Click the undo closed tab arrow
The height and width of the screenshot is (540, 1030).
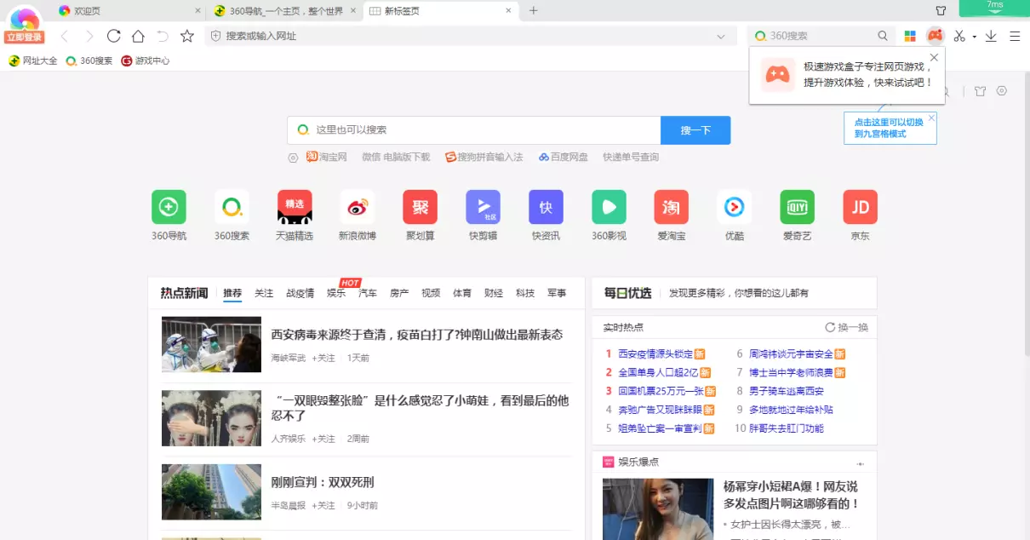163,36
